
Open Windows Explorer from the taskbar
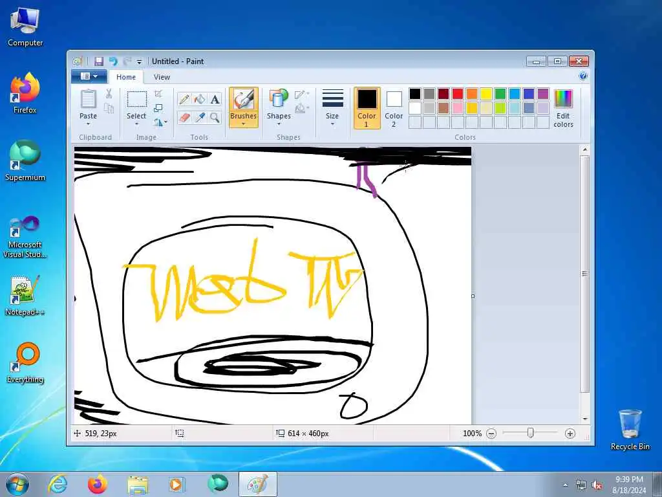[138, 484]
